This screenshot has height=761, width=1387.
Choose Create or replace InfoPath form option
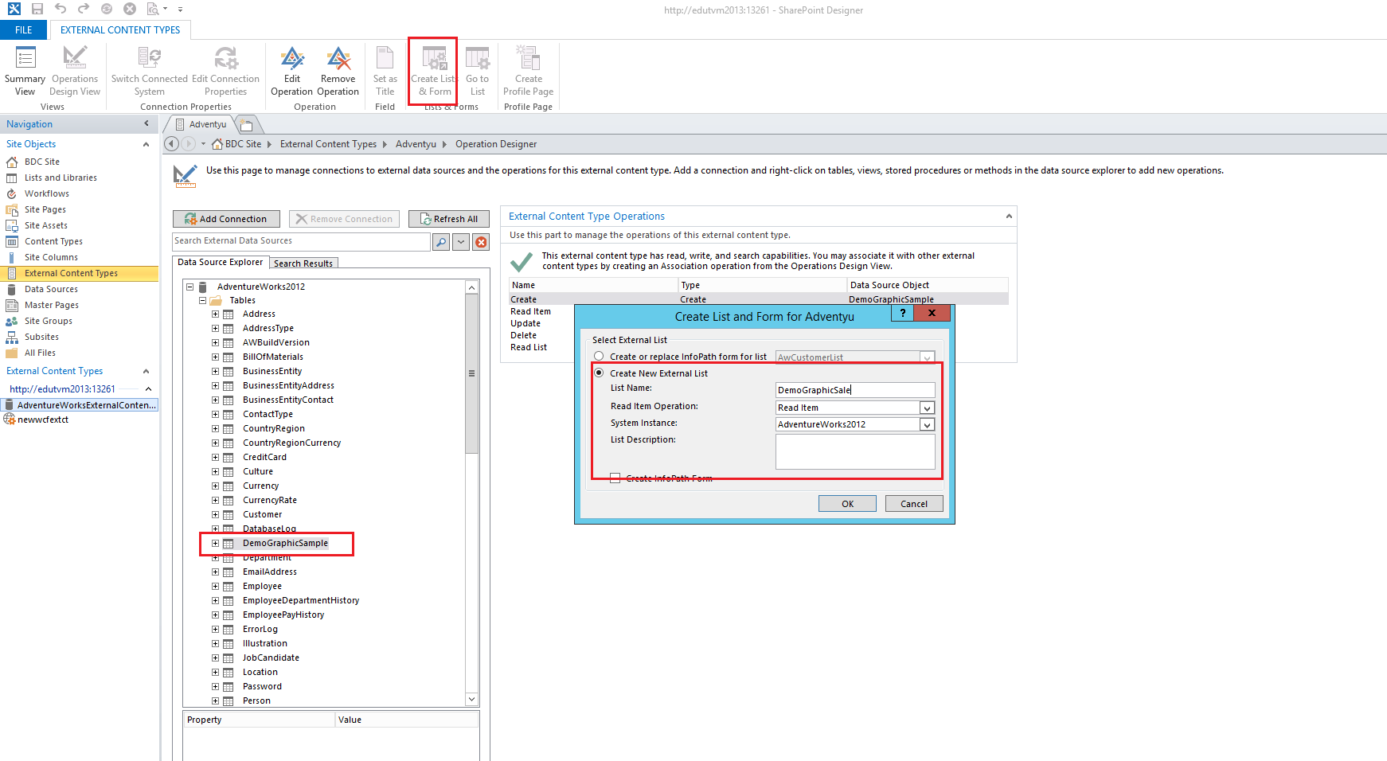coord(599,356)
